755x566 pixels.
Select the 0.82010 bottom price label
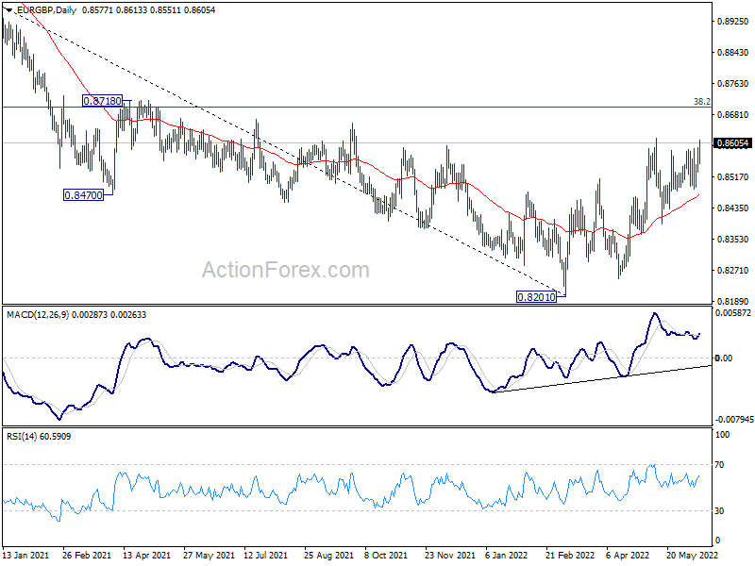tap(537, 296)
